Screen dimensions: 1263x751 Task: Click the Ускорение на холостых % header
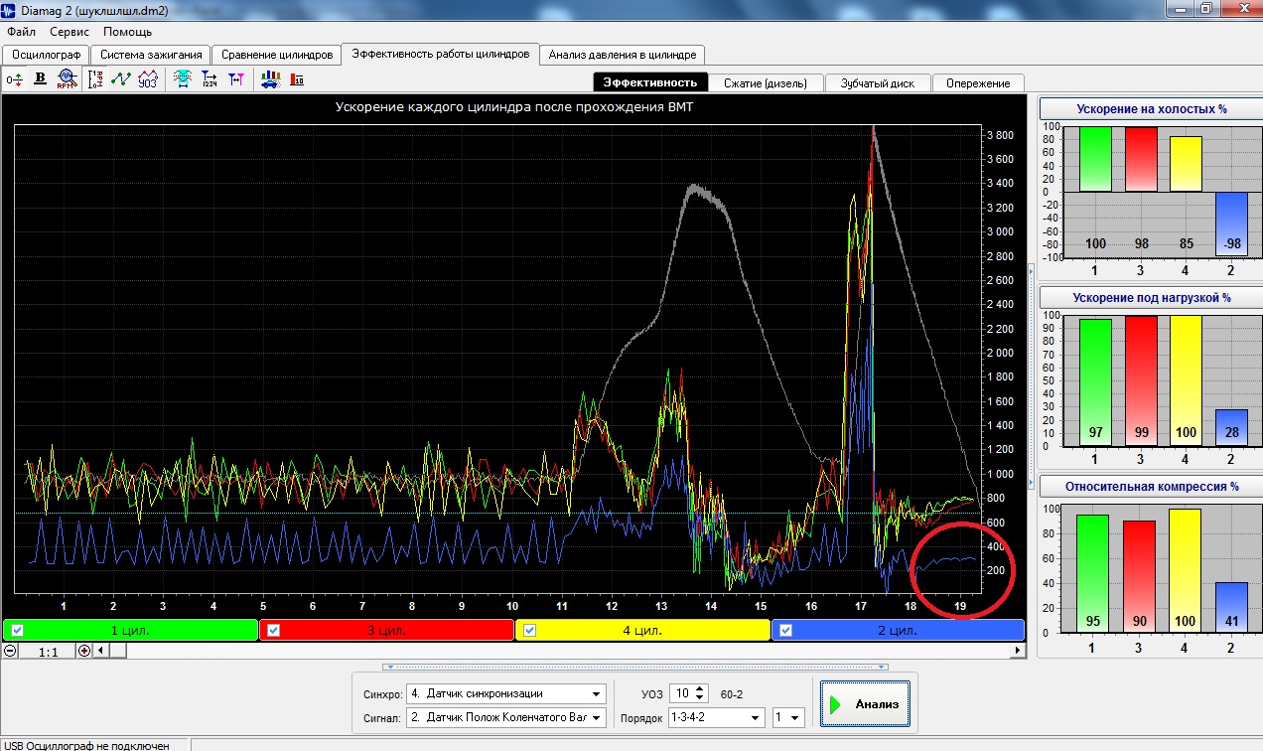click(1152, 109)
